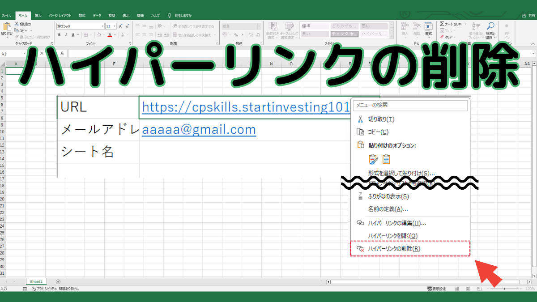Click the Find & Select magnifier icon
This screenshot has width=537, height=302.
click(x=490, y=26)
